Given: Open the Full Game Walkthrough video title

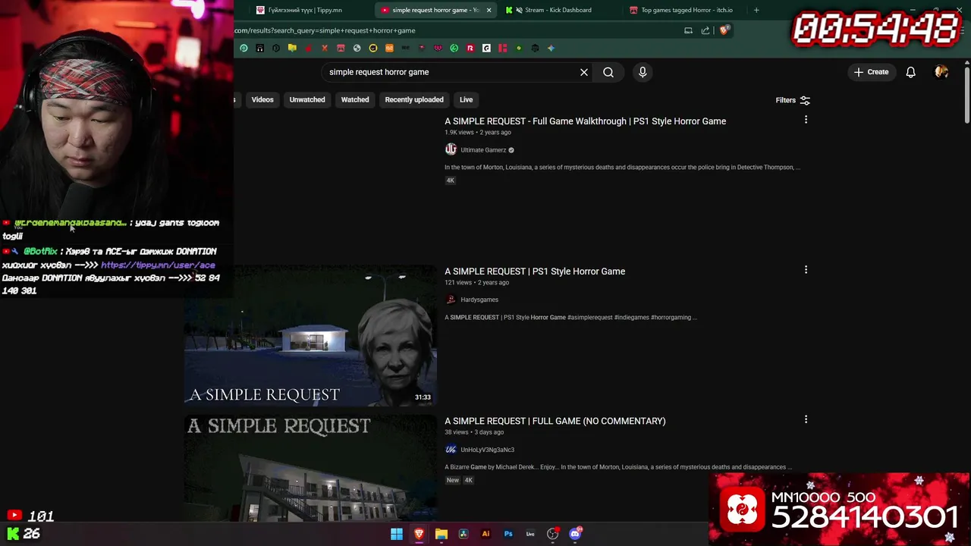Looking at the screenshot, I should click(x=585, y=121).
